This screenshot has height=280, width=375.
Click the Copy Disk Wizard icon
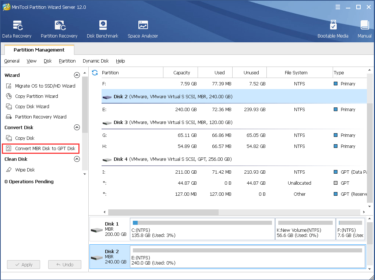click(8, 106)
